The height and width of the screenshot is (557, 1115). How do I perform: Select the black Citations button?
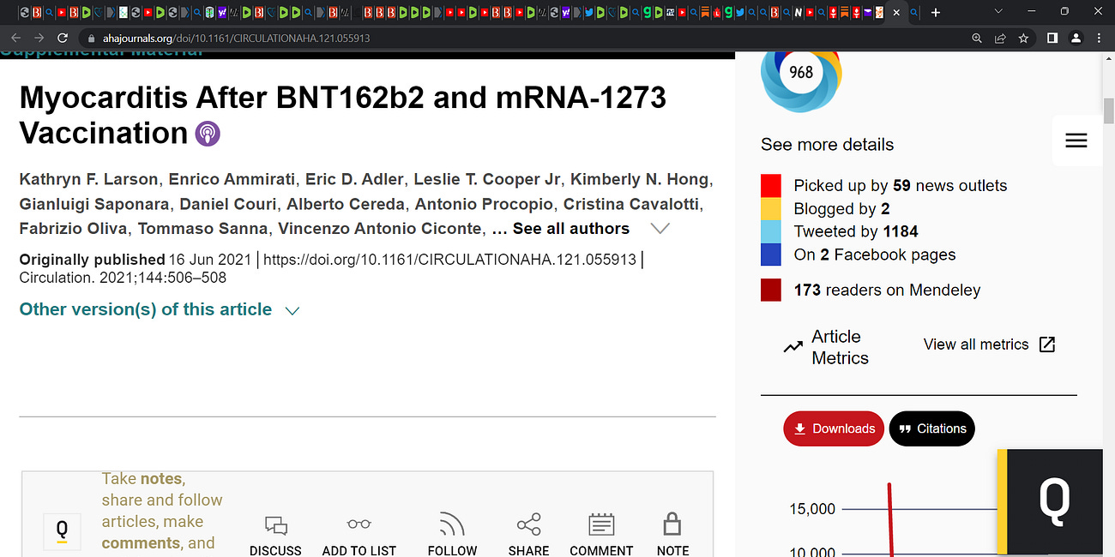[932, 428]
